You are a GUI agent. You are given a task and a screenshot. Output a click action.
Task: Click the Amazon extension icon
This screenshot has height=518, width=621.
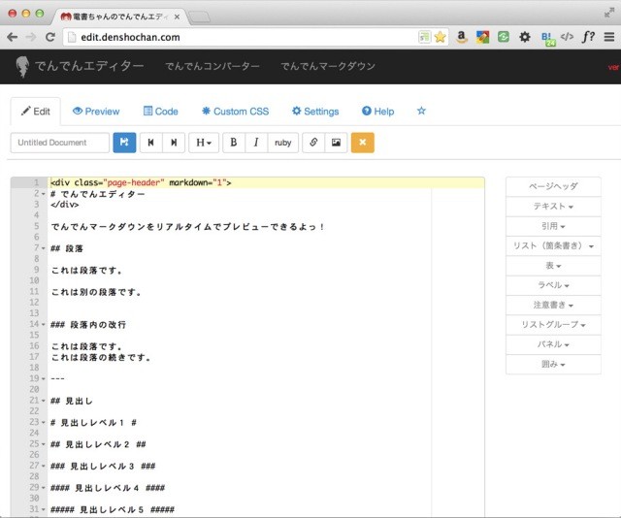tap(462, 37)
